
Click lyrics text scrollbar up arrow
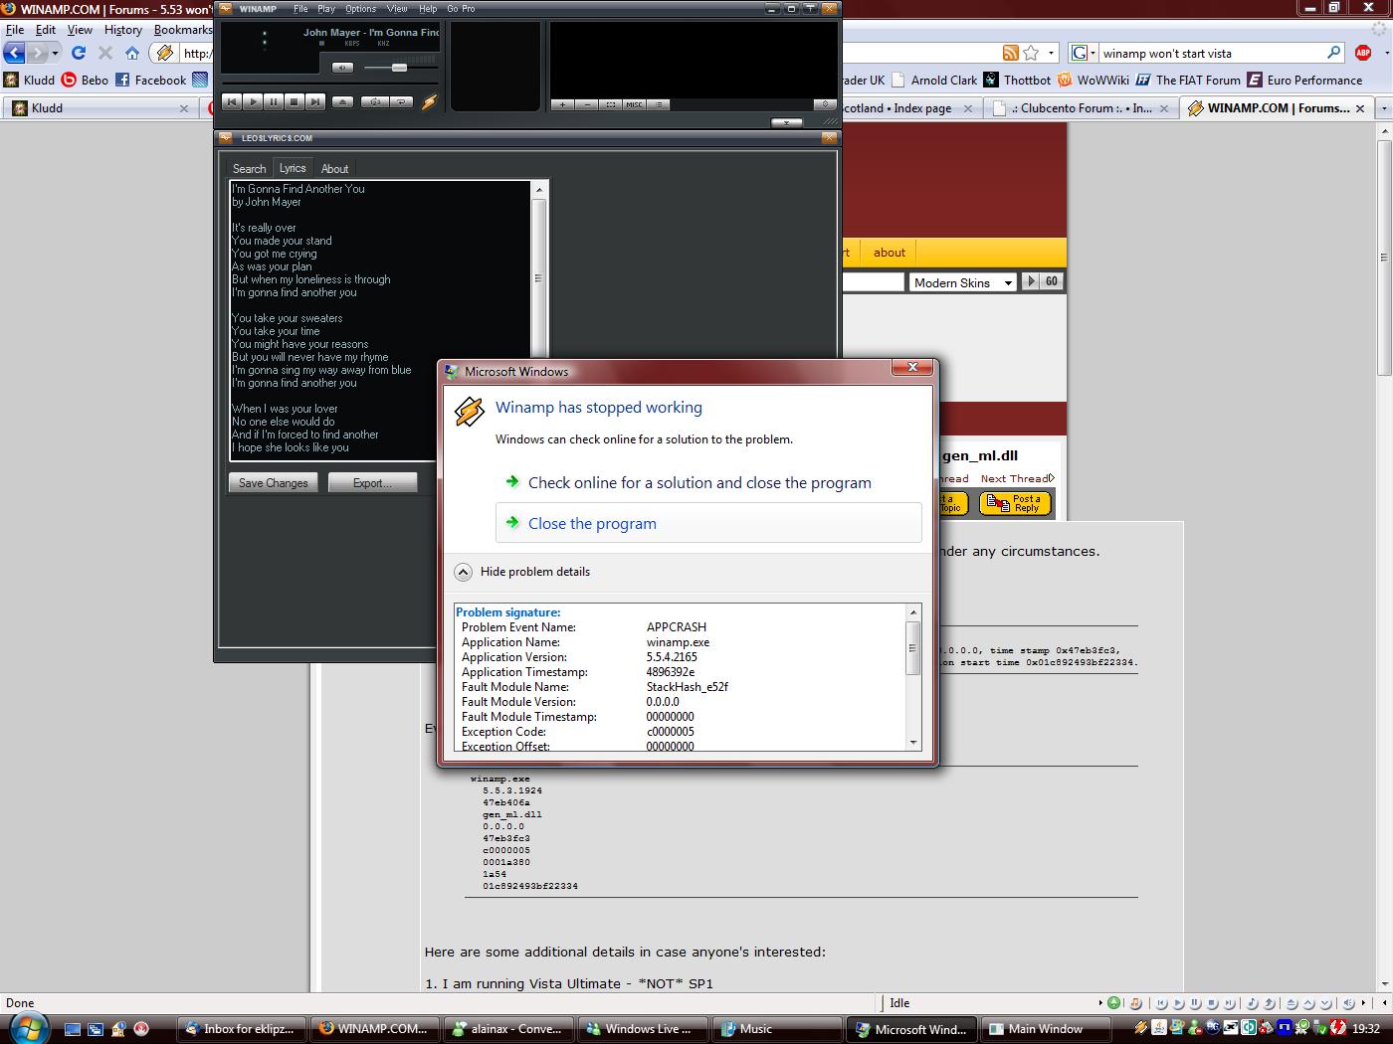pyautogui.click(x=539, y=189)
